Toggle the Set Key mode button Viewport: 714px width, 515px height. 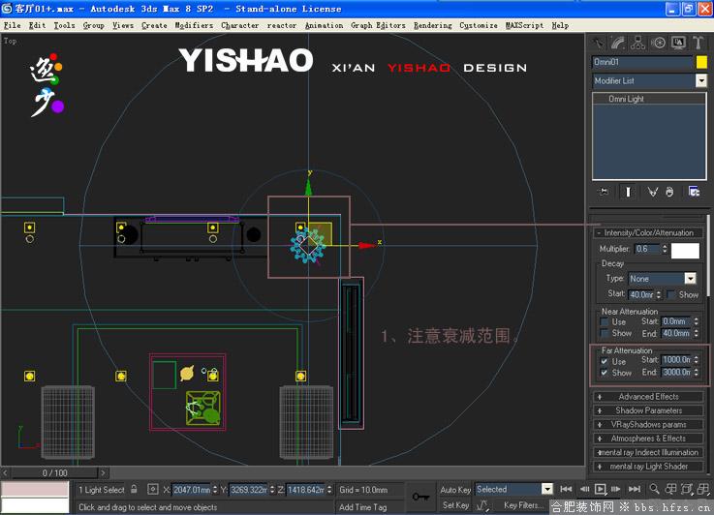(x=455, y=505)
